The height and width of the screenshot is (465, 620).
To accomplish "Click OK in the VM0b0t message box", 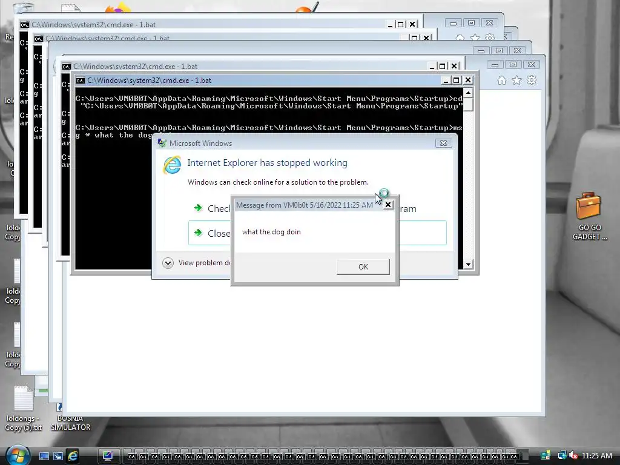I will (363, 266).
